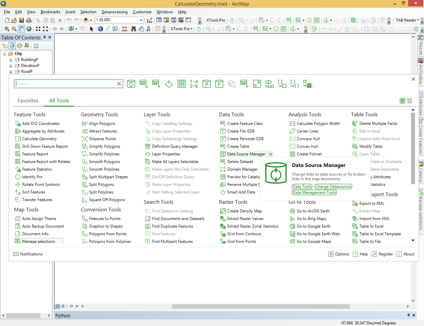Select the Zoom Out tool
424x326 pixels.
tap(14, 29)
